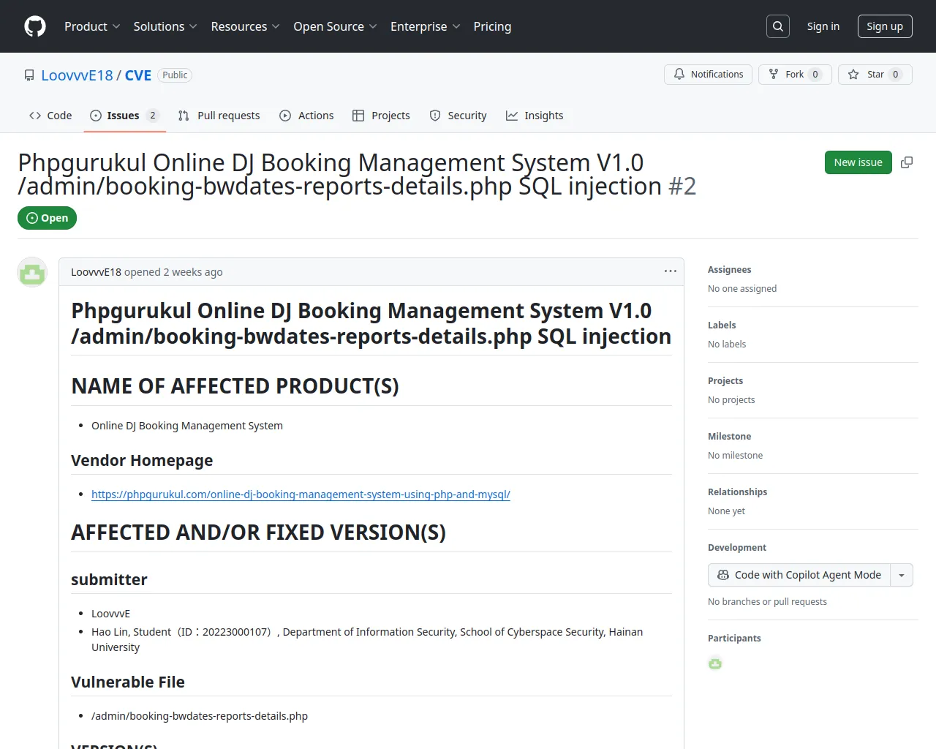This screenshot has height=749, width=936.
Task: Click the Relationships heading in the sidebar
Action: [x=737, y=492]
